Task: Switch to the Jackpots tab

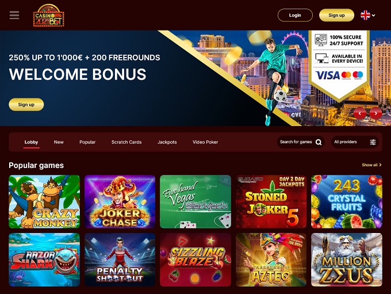Action: pos(167,142)
